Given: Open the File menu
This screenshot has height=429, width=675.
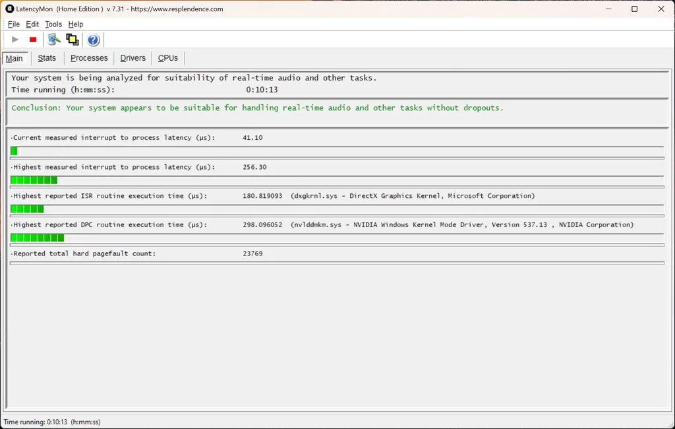Looking at the screenshot, I should click(14, 24).
